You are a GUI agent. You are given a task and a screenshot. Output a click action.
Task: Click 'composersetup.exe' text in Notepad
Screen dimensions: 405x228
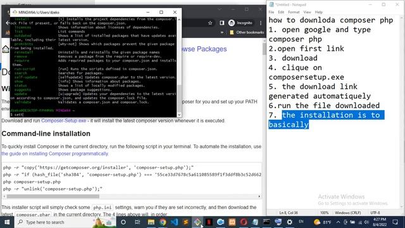click(306, 77)
